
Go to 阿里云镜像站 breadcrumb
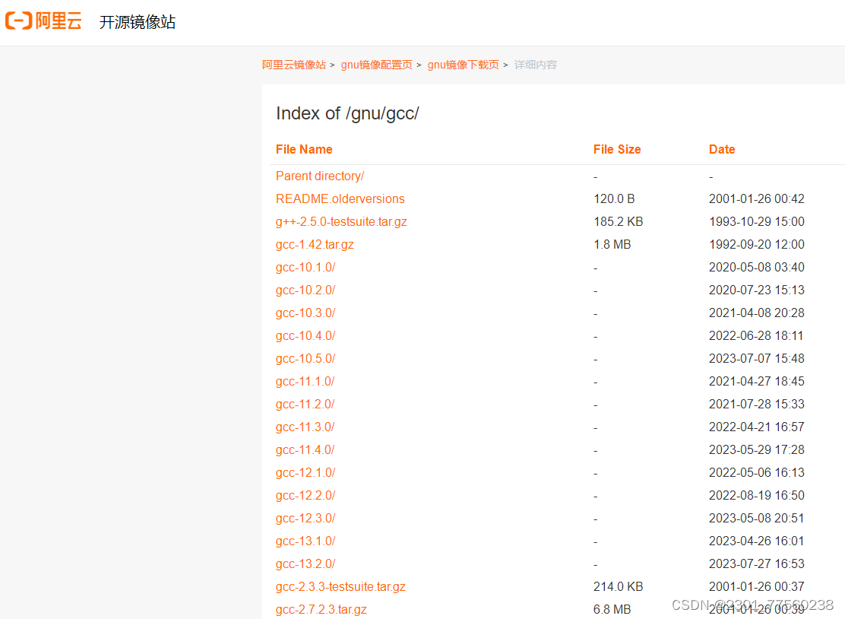[294, 65]
